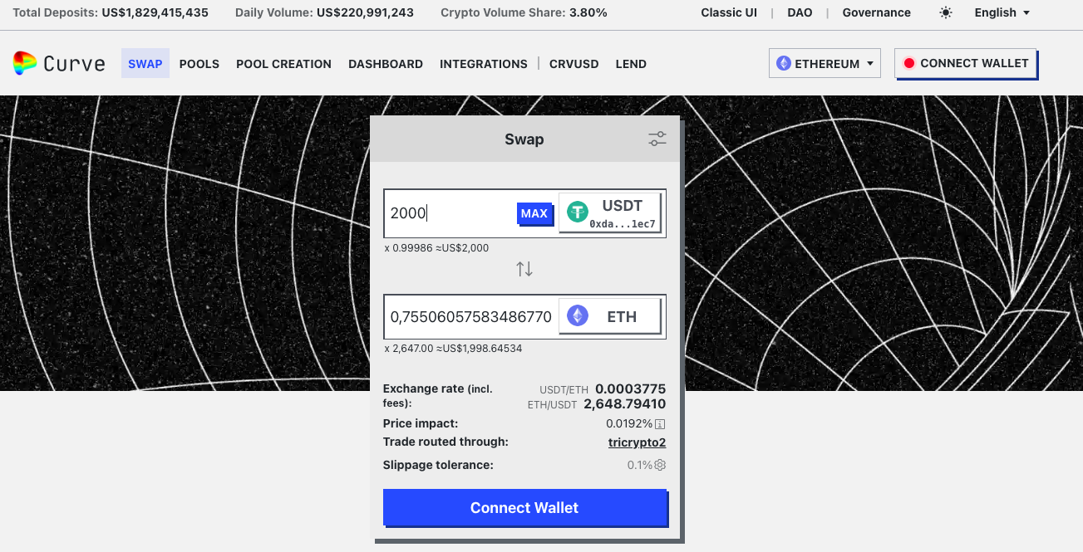Click Total Deposits value US$1,829,415,435
This screenshot has height=552, width=1083.
[155, 12]
